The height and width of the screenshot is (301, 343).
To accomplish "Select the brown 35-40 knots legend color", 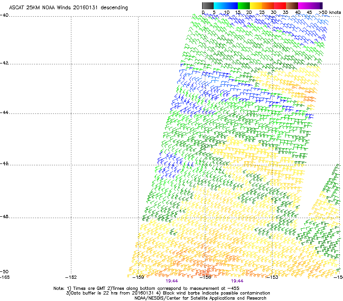I will pos(292,6).
